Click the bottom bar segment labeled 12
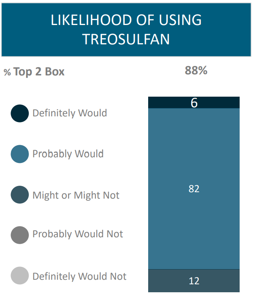Image resolution: width=254 pixels, height=304 pixels. [194, 281]
